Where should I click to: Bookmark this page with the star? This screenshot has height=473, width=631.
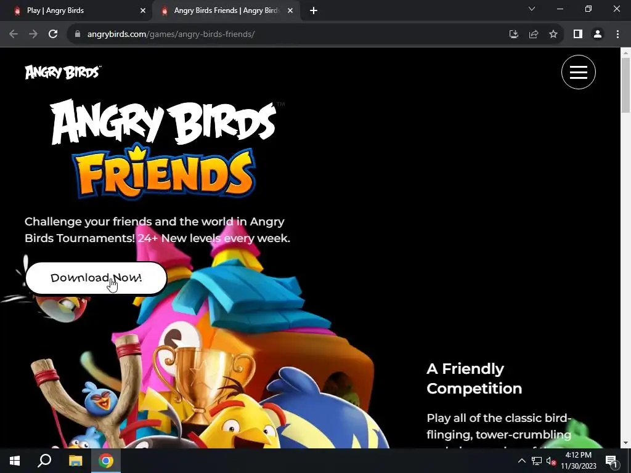pos(553,34)
